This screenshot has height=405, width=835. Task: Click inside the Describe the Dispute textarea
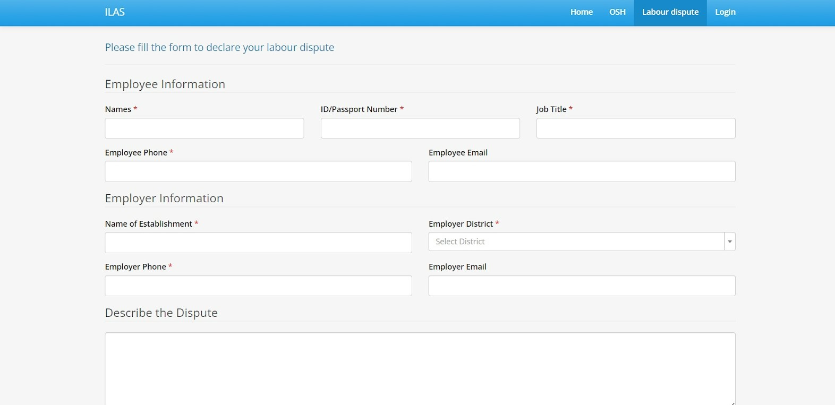(420, 367)
